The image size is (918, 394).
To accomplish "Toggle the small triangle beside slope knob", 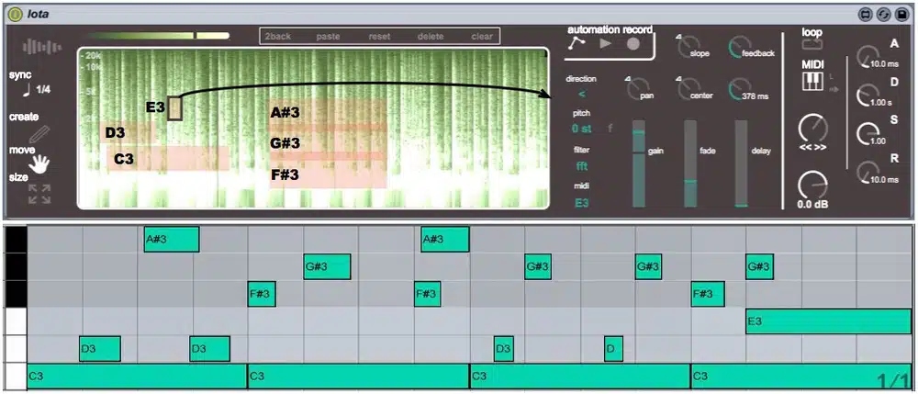I will click(x=678, y=37).
